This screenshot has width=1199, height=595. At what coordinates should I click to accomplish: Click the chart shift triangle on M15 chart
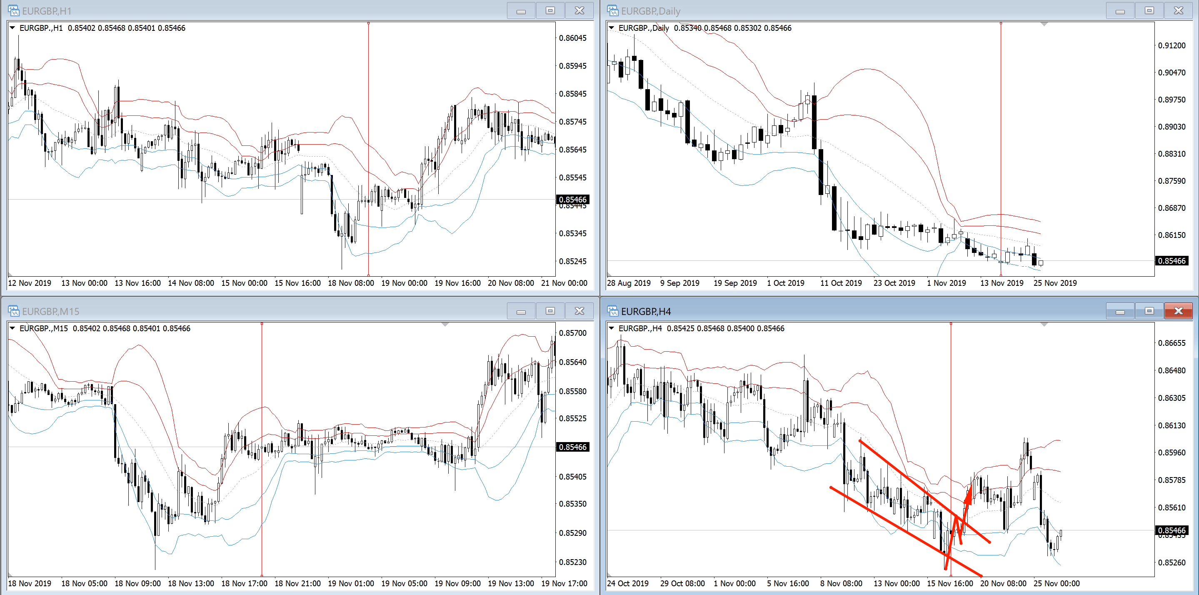[445, 325]
